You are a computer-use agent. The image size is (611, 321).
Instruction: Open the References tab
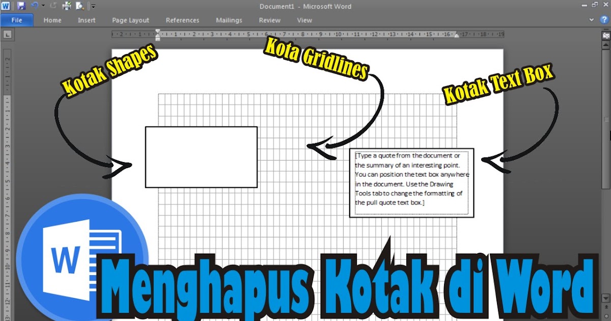[182, 20]
